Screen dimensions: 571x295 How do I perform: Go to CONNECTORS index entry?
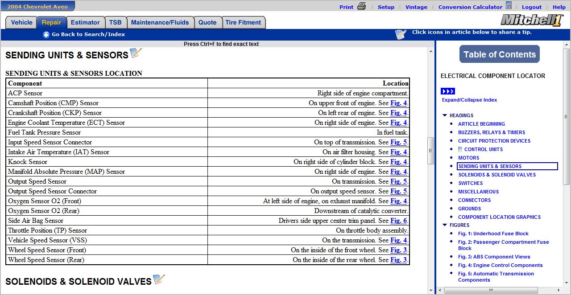pos(474,200)
